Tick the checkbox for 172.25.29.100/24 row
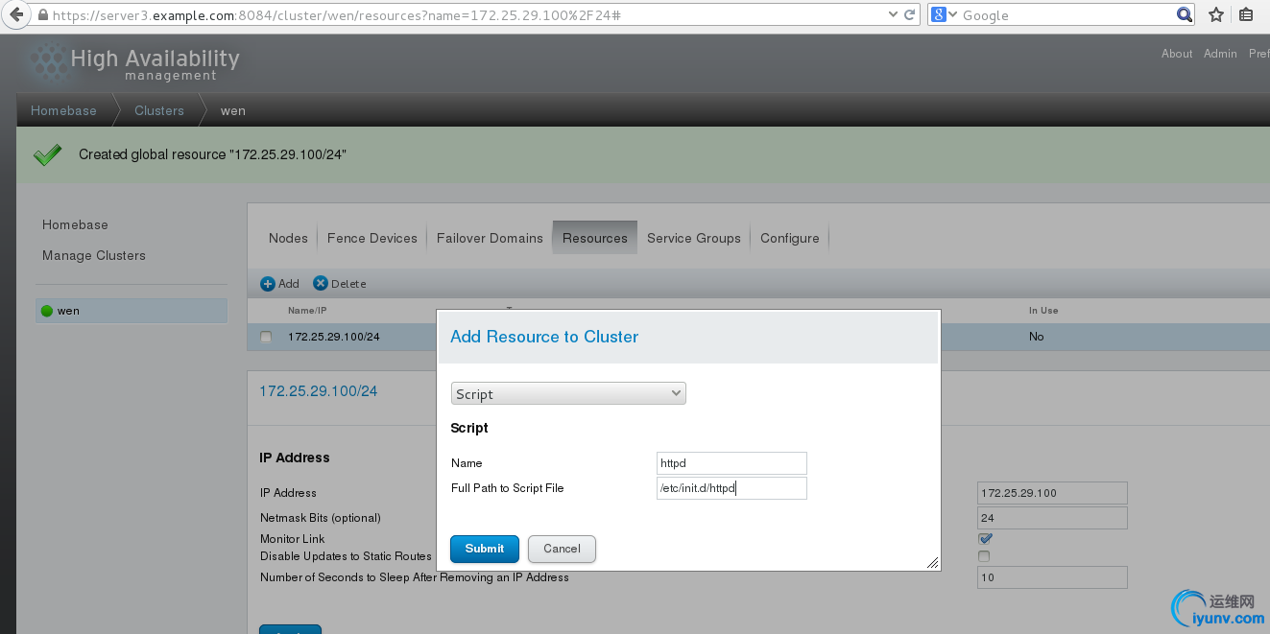1270x634 pixels. coord(266,337)
